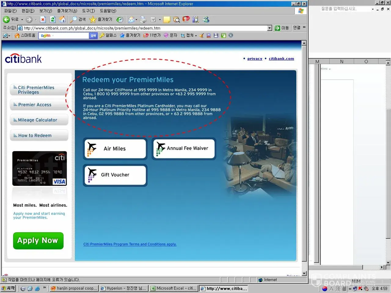Switch to Microsoft Excel taskbar window
This screenshot has height=293, width=391.
click(174, 288)
